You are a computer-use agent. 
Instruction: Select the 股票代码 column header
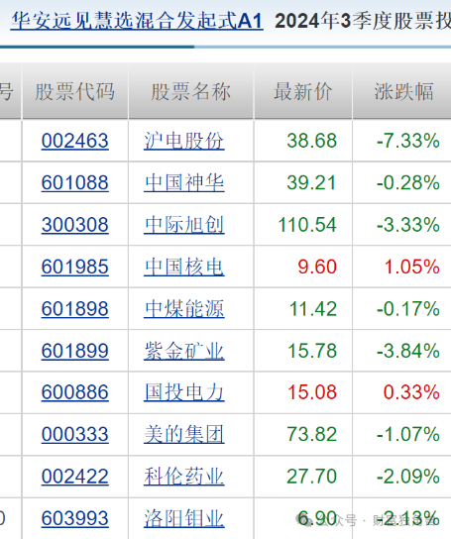(x=75, y=91)
